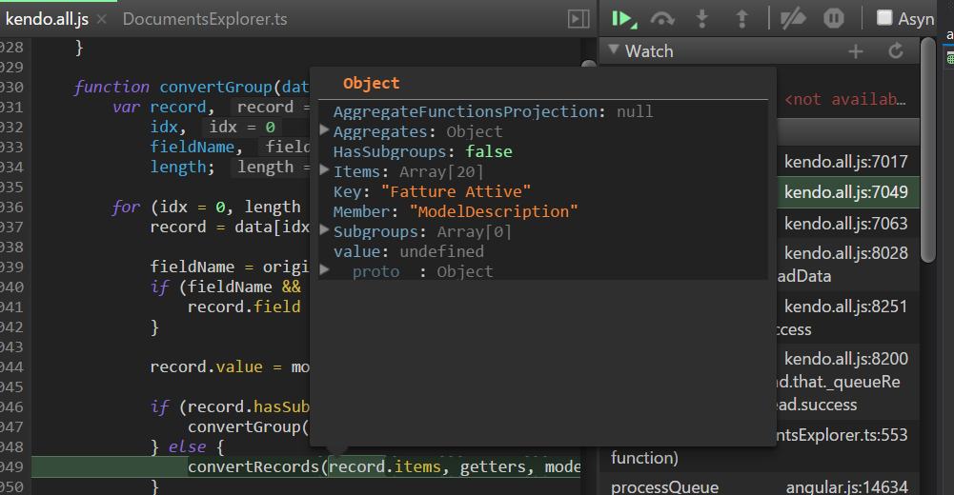Expand the Subgroups Array[0] property
The image size is (954, 495).
click(326, 231)
